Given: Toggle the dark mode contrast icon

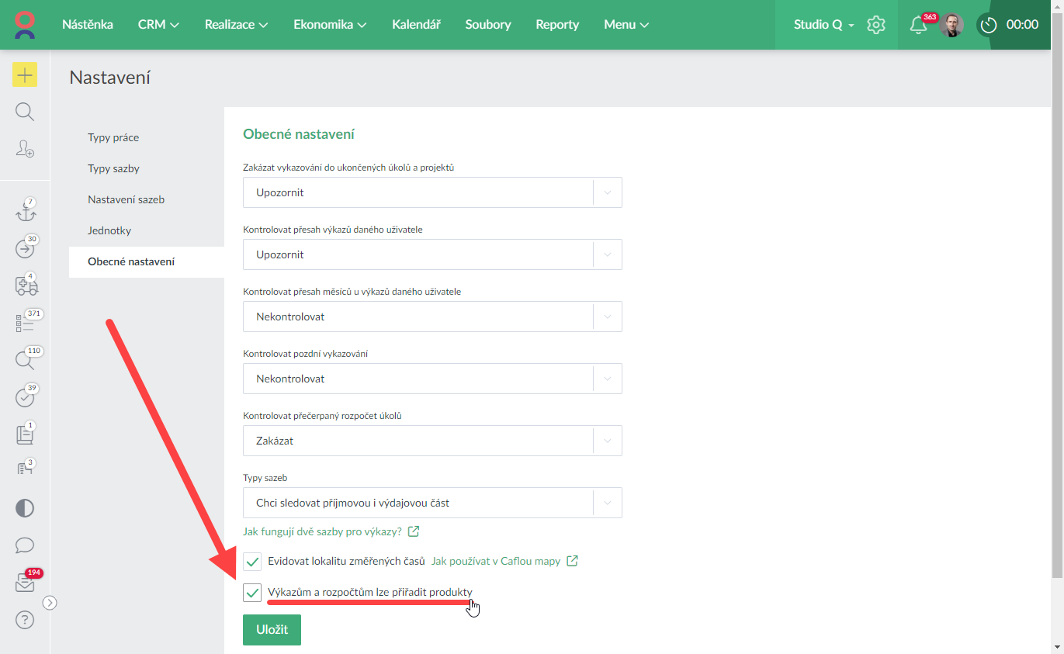Looking at the screenshot, I should point(25,508).
